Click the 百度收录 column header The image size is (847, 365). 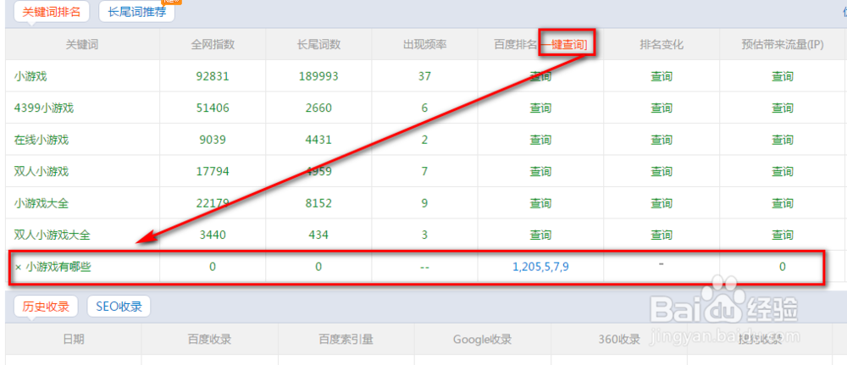pyautogui.click(x=209, y=339)
